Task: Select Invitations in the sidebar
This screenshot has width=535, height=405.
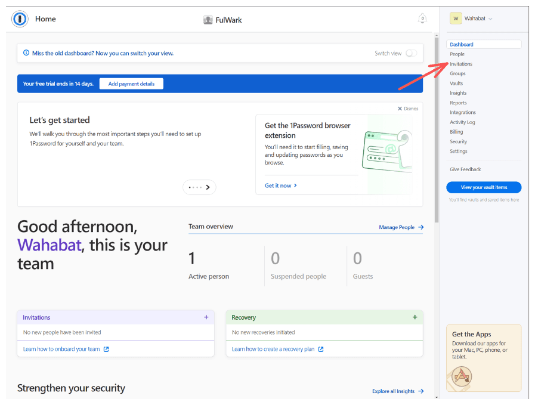Action: (x=461, y=64)
